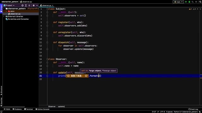The width and height of the screenshot is (202, 113).
Task: Click line number 21 in gutter
Action: (x=41, y=76)
